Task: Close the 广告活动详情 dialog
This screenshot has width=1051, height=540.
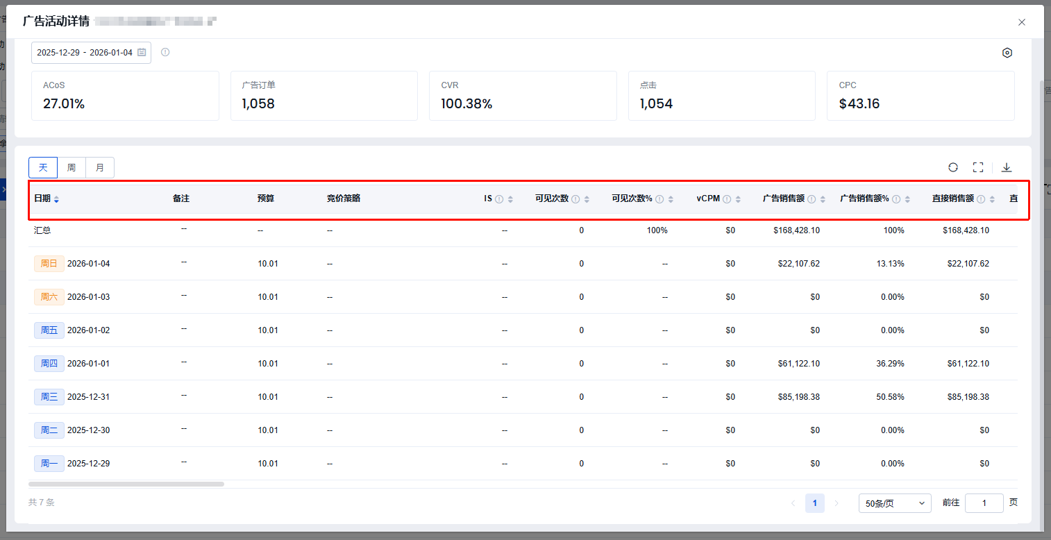Action: [x=1022, y=22]
